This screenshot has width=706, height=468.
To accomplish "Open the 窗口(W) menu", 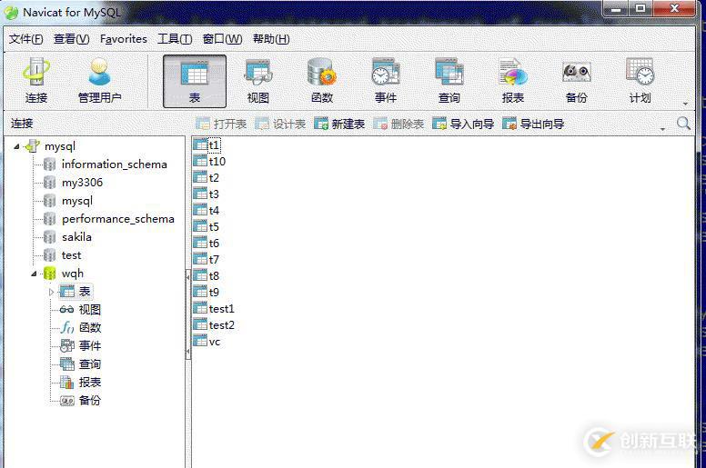I will (222, 39).
